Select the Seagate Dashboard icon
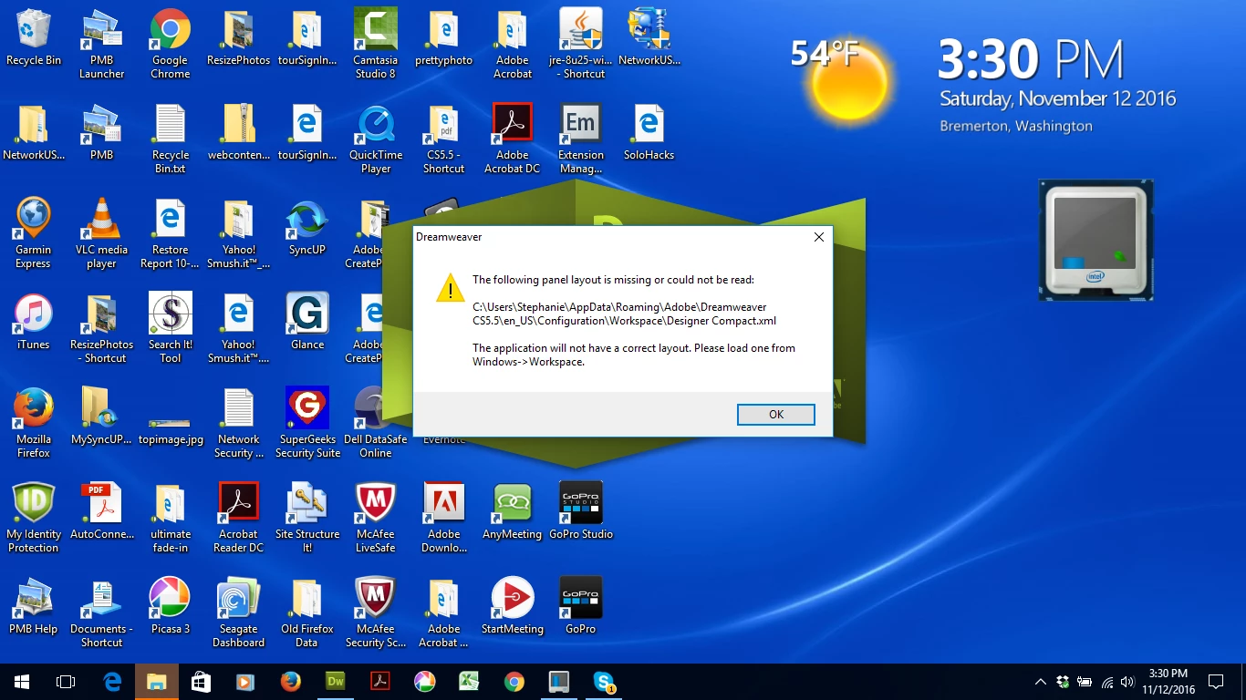The image size is (1246, 700). [x=239, y=613]
